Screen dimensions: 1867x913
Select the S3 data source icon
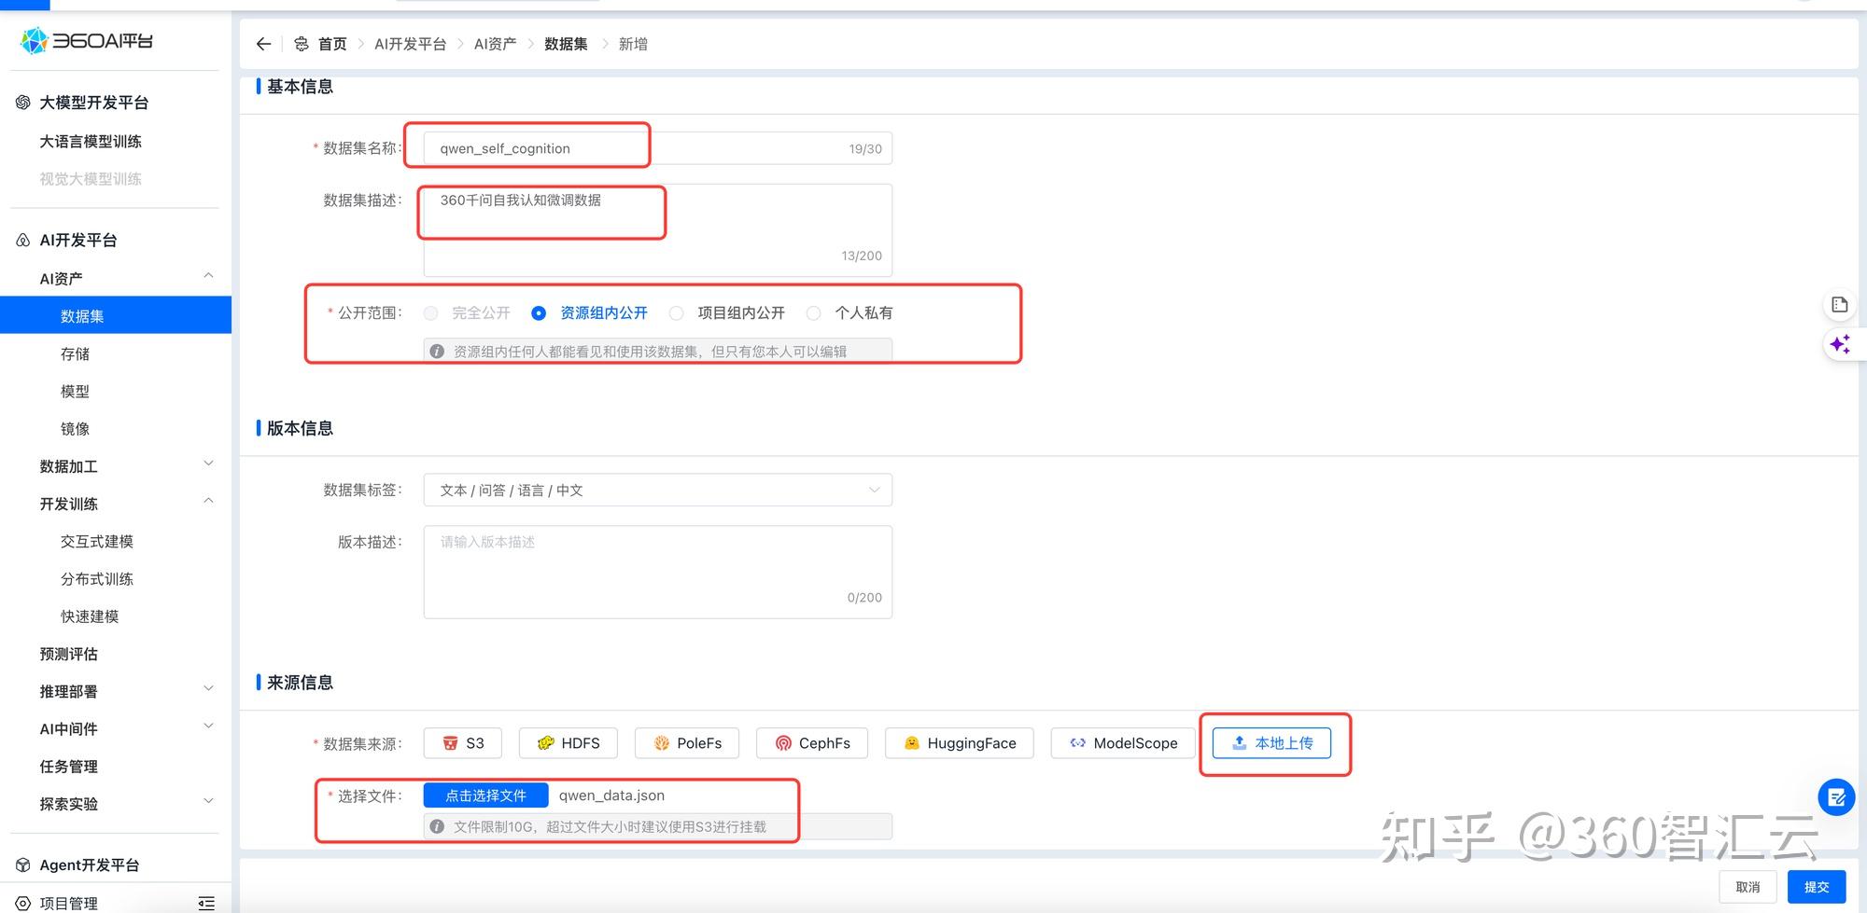461,742
